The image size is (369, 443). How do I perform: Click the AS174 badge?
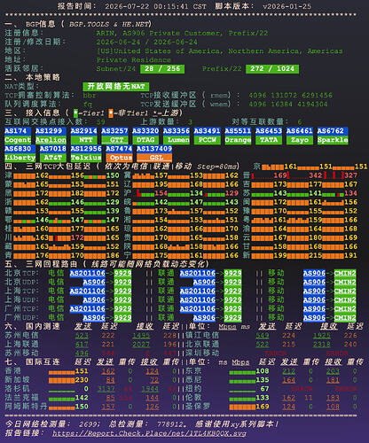coord(18,131)
